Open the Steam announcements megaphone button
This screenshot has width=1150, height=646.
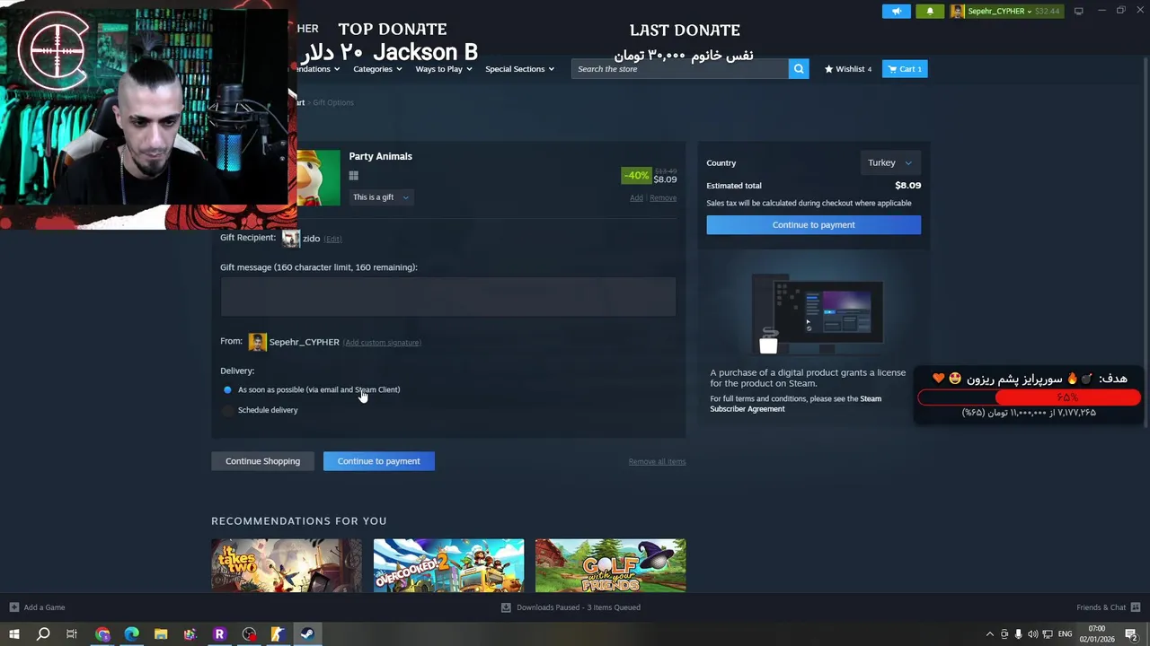click(896, 11)
